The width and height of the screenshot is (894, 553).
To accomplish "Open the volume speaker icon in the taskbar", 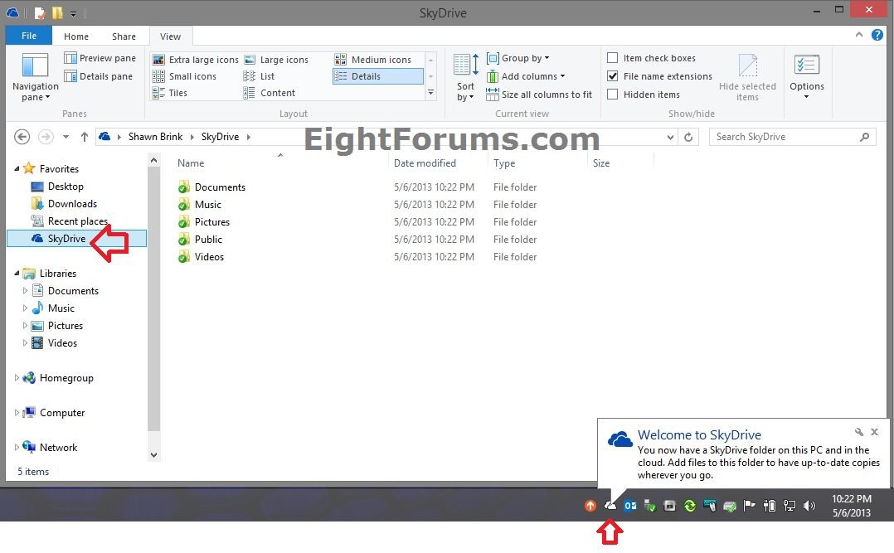I will [x=809, y=505].
